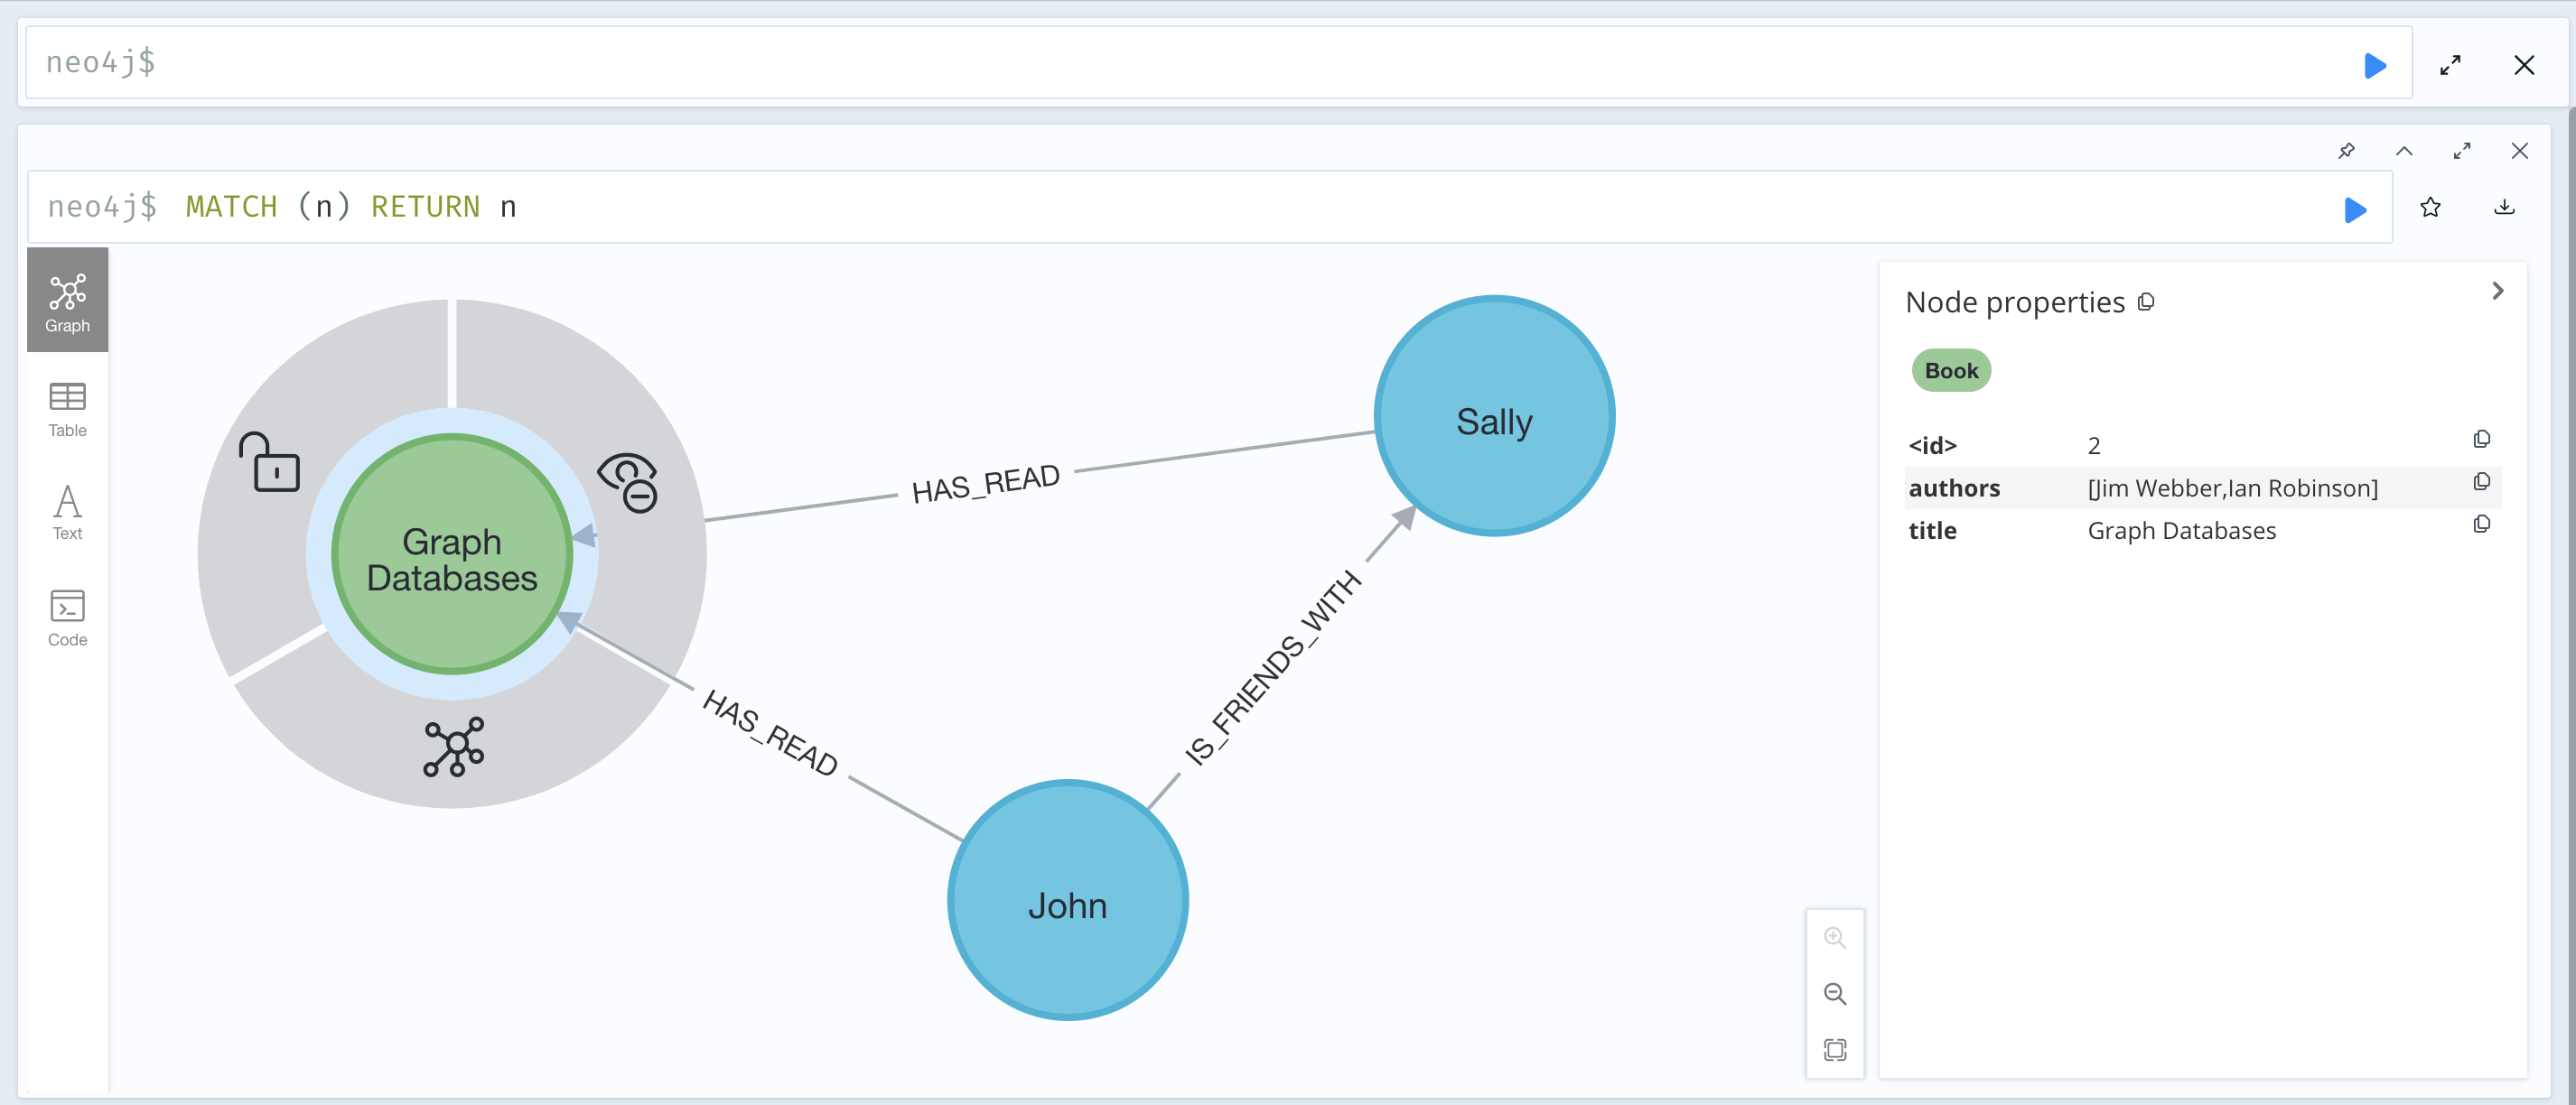Screen dimensions: 2576x1105
Task: Select the Graph Databases node
Action: (x=452, y=553)
